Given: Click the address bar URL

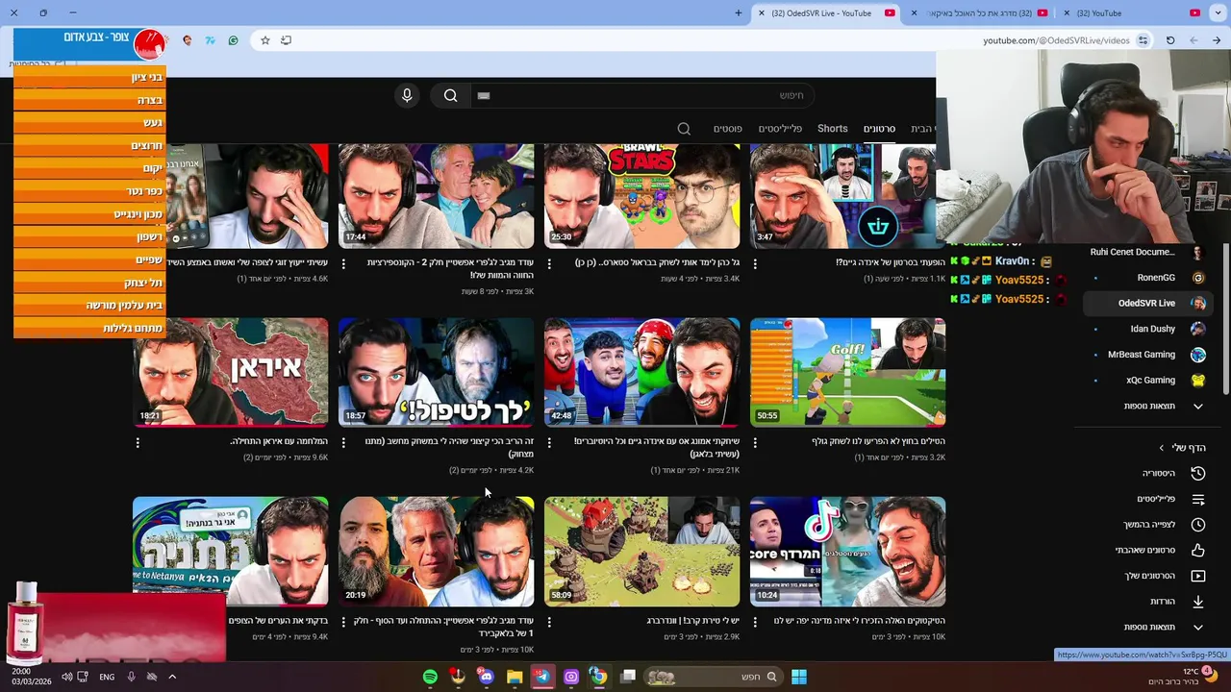Looking at the screenshot, I should tap(1056, 40).
